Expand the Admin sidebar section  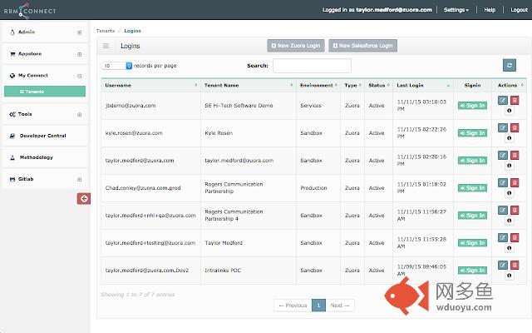tap(80, 32)
